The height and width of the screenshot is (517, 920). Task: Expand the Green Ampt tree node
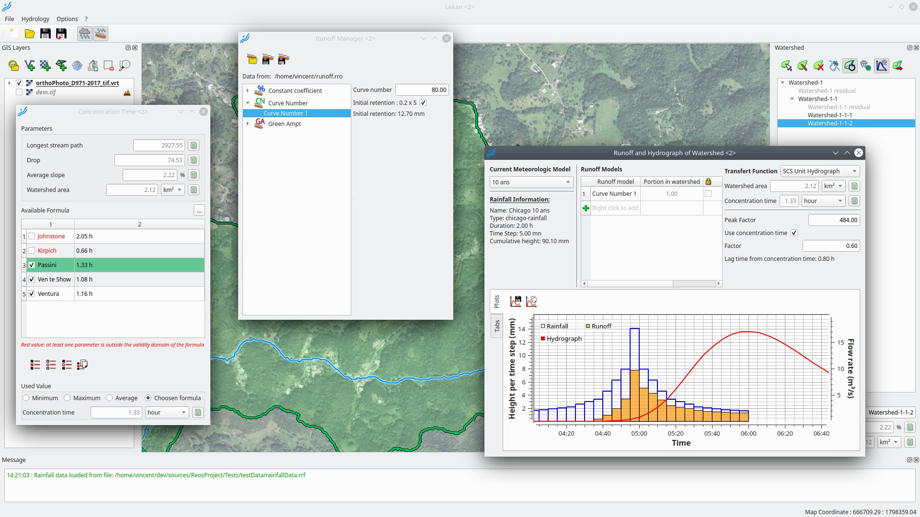(248, 124)
